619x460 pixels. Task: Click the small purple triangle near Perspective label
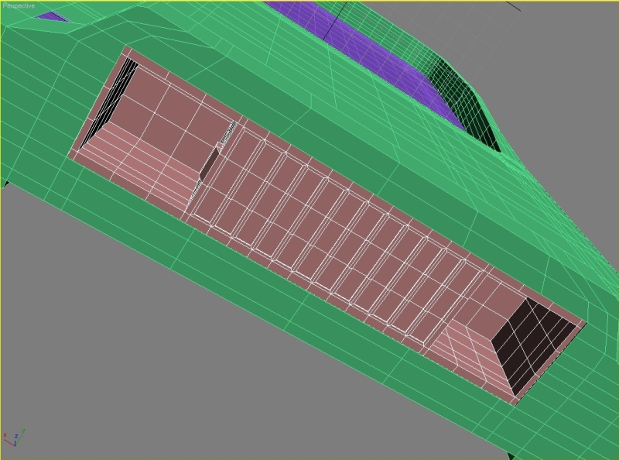point(53,15)
